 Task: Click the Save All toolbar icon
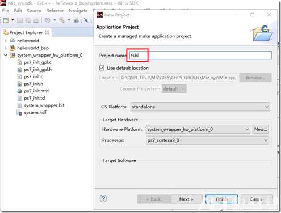28,20
